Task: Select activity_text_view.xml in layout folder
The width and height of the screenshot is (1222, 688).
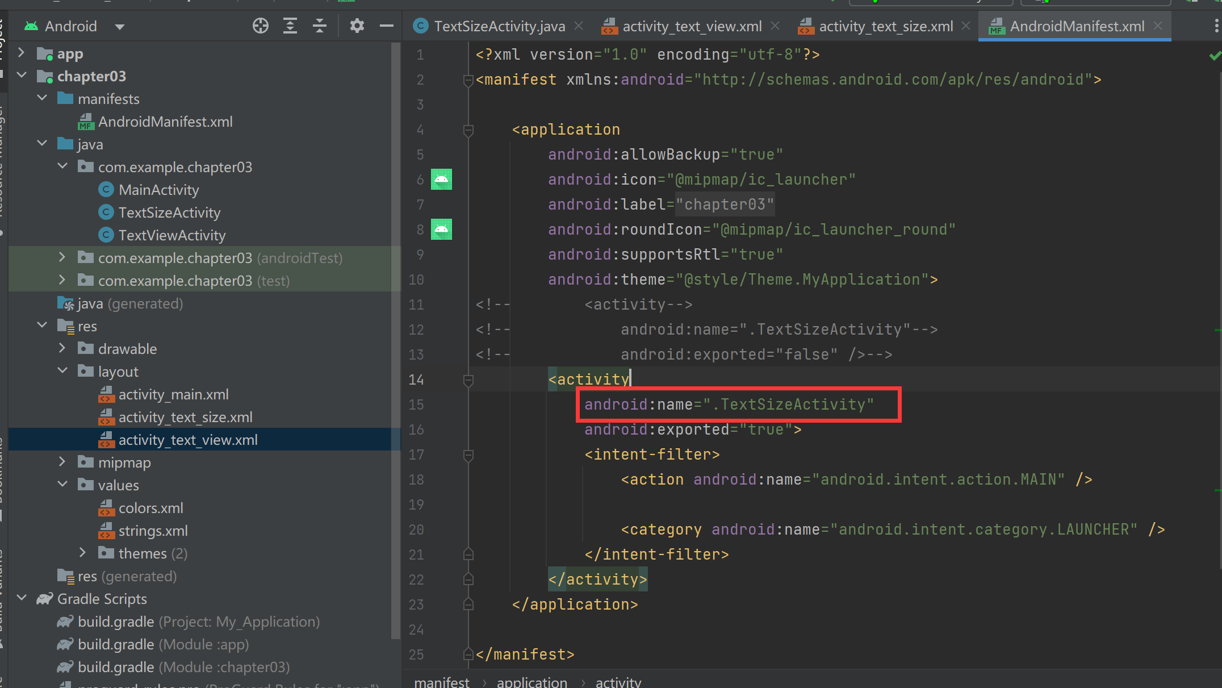Action: 188,440
